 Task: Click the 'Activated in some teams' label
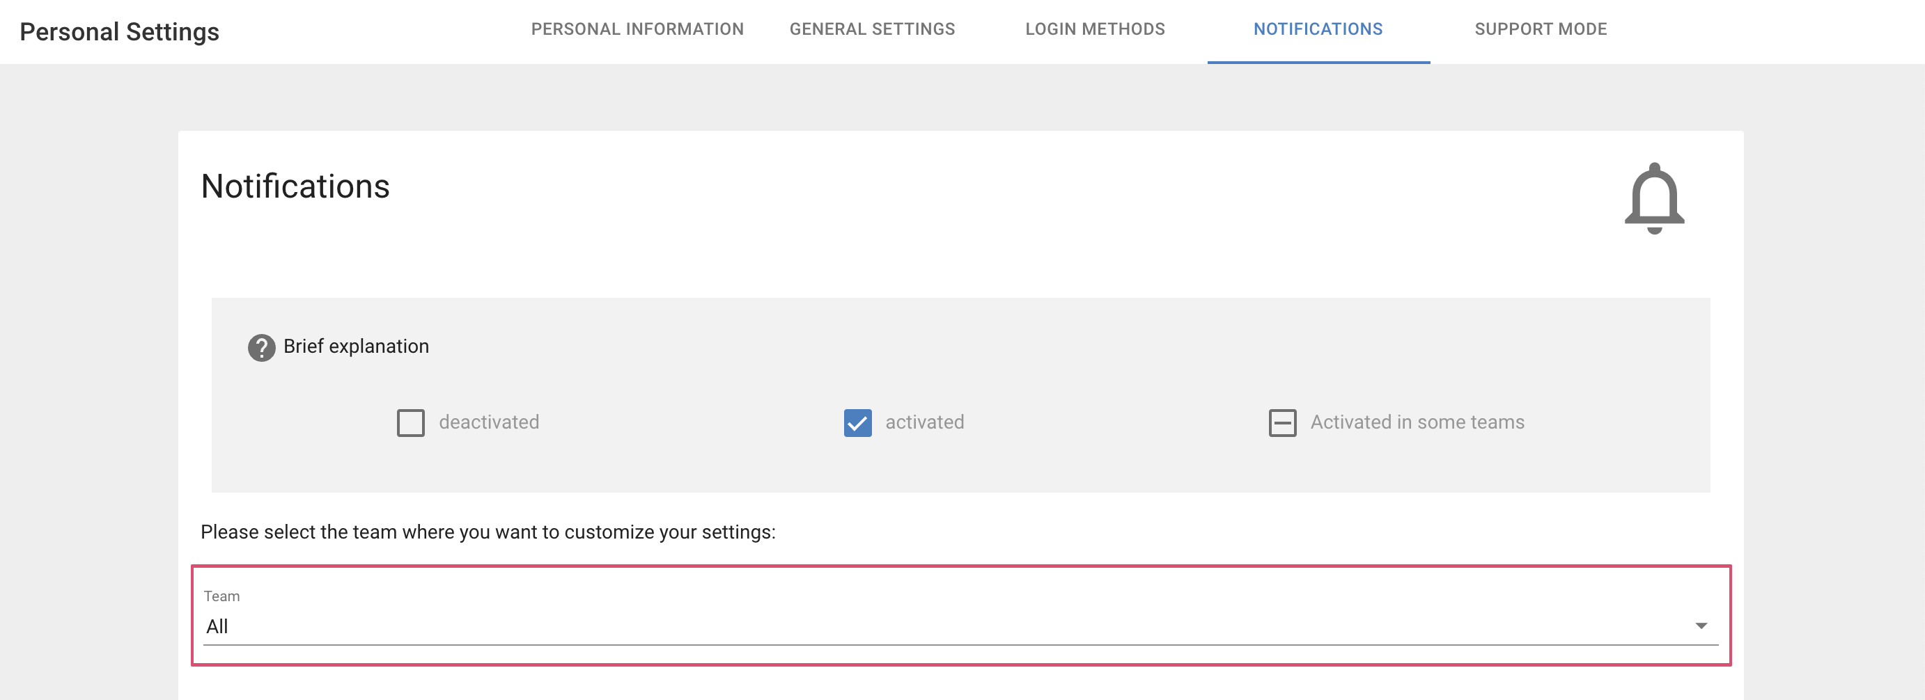(x=1417, y=422)
